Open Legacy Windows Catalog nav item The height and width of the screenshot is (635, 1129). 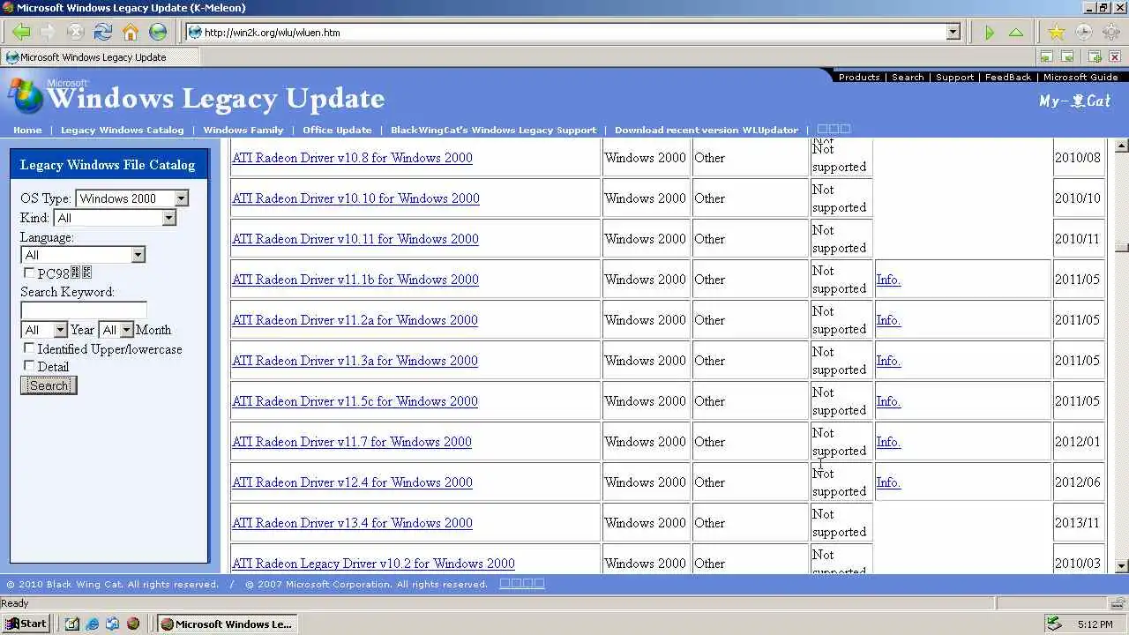(x=123, y=130)
